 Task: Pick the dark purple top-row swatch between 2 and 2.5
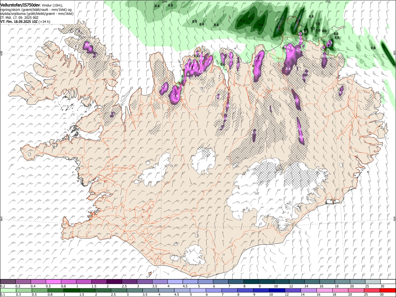[x=114, y=282]
